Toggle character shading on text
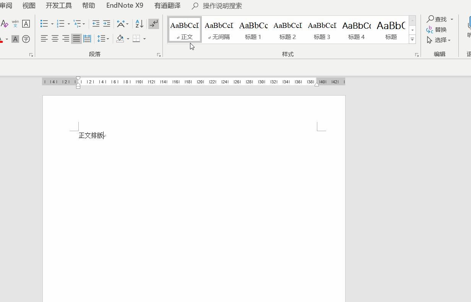The height and width of the screenshot is (302, 471). tap(15, 39)
